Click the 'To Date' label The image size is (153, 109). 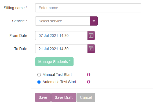21,49
